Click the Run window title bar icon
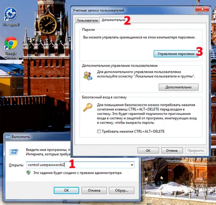This screenshot has width=216, height=205. click(x=8, y=137)
